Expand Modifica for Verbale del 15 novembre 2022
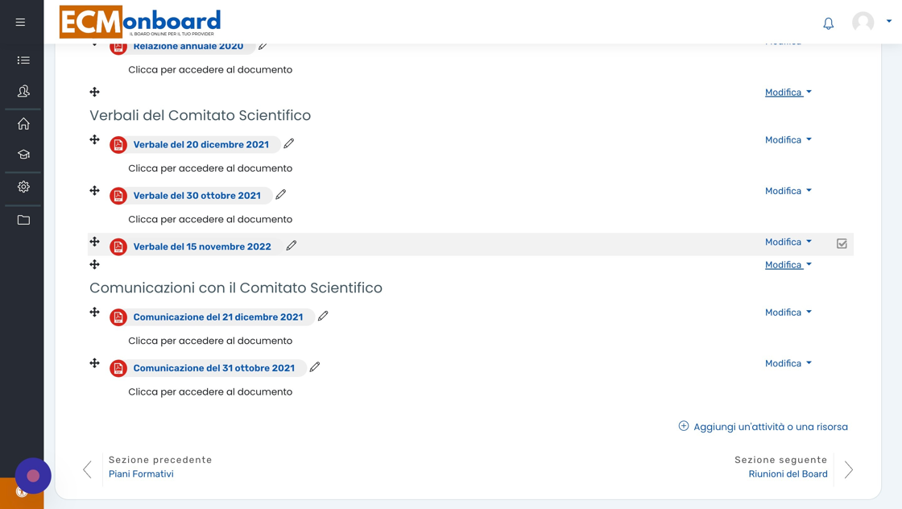This screenshot has height=509, width=902. (x=788, y=242)
